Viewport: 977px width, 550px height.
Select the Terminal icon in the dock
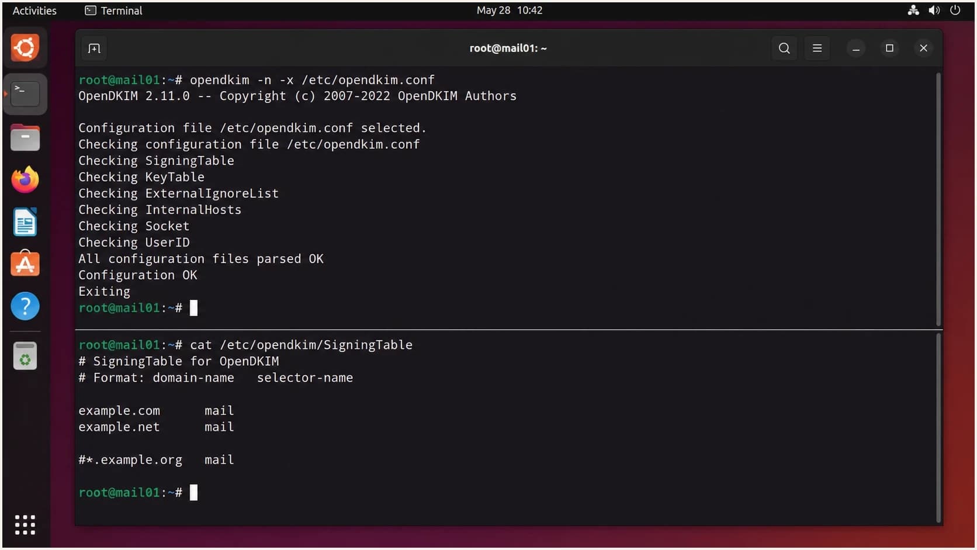click(x=25, y=94)
